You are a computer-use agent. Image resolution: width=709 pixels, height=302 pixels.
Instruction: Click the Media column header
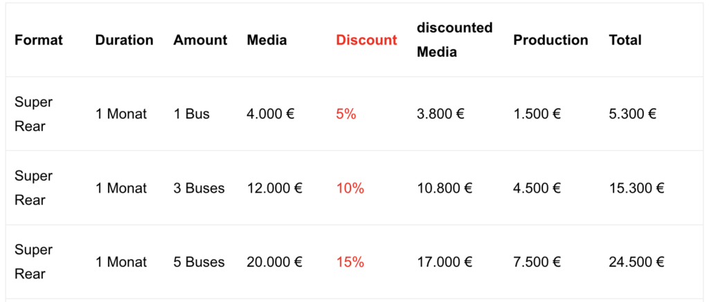267,40
